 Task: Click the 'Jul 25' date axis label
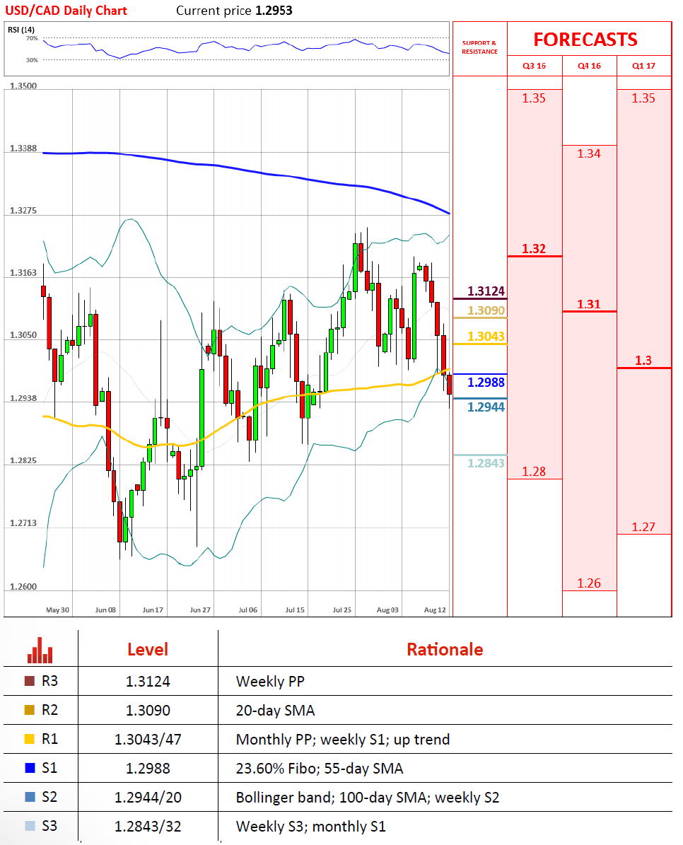[342, 610]
